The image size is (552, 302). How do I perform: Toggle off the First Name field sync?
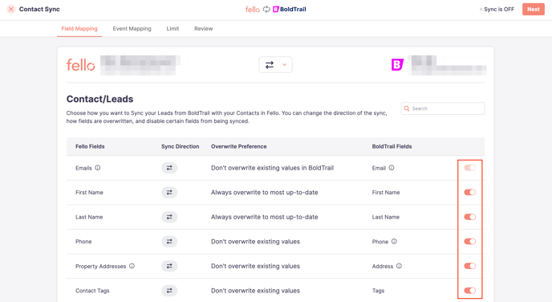[x=469, y=192]
